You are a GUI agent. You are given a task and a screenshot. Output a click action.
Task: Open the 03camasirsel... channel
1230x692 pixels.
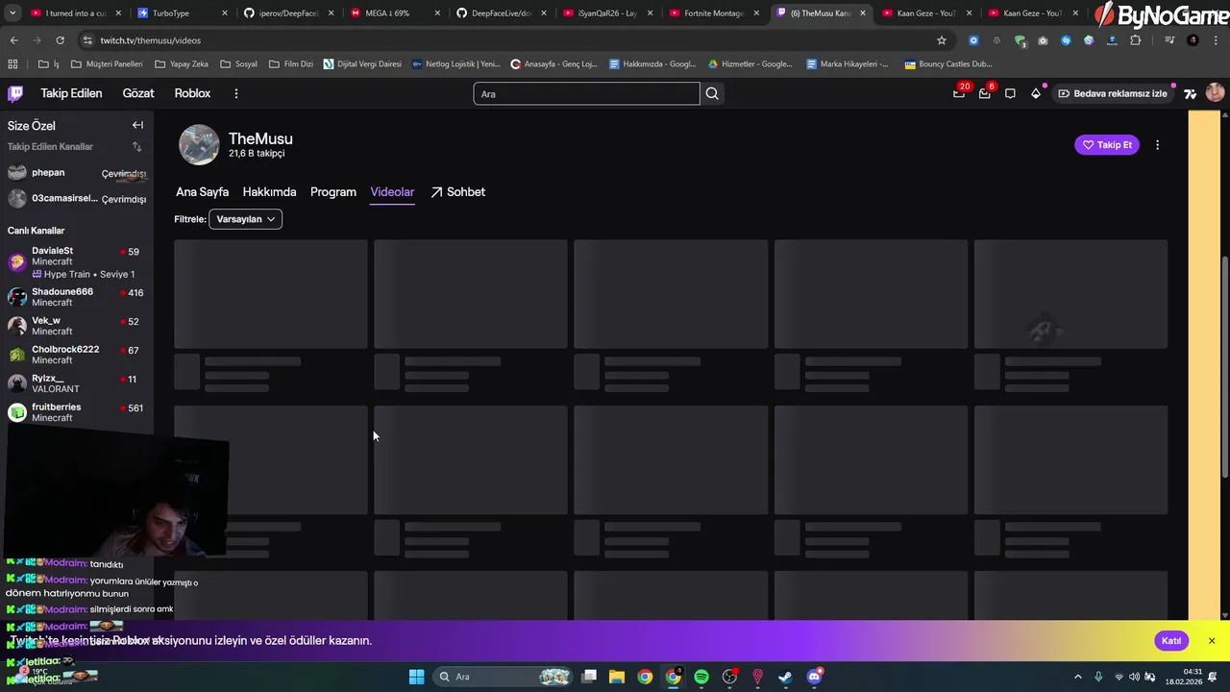77,199
